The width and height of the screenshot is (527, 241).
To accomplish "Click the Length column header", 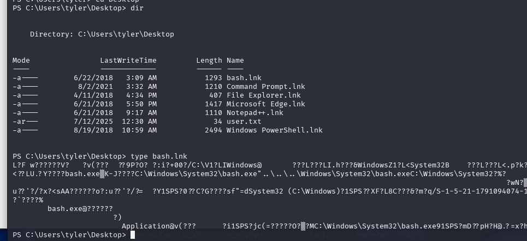I will coord(209,61).
